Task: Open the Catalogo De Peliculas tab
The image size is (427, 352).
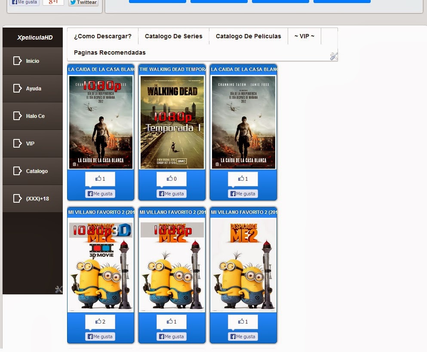Action: [249, 36]
